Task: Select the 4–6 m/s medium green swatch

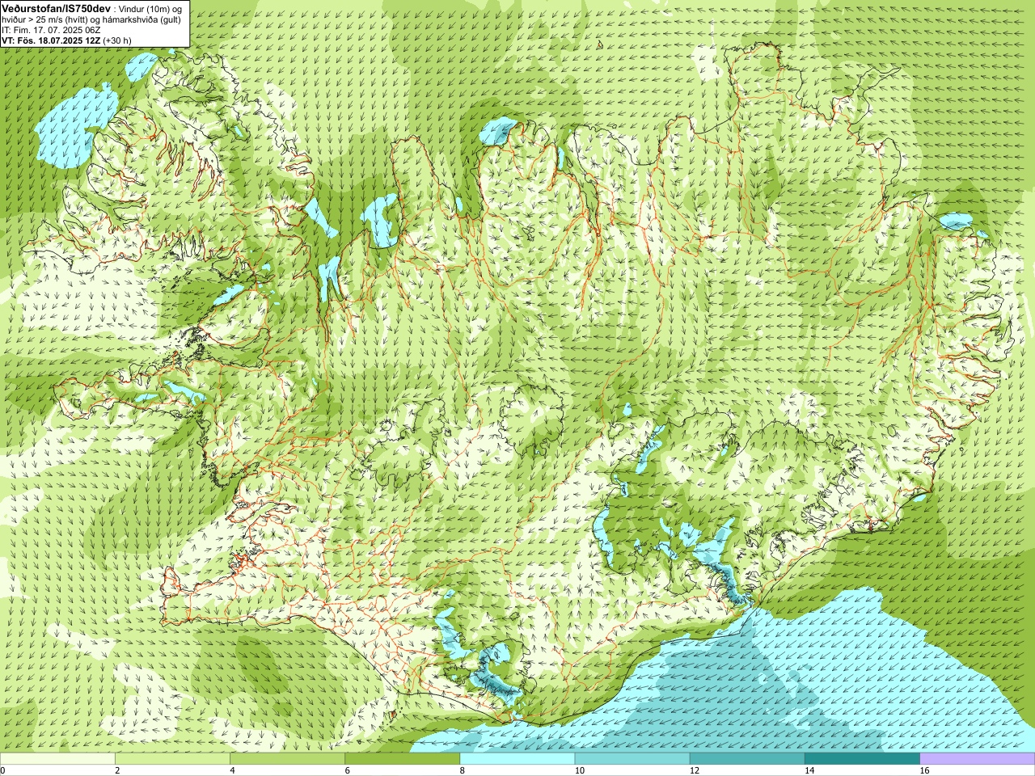Action: tap(287, 758)
